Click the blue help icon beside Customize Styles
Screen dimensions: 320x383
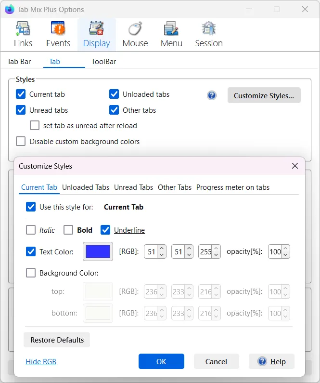pyautogui.click(x=212, y=95)
